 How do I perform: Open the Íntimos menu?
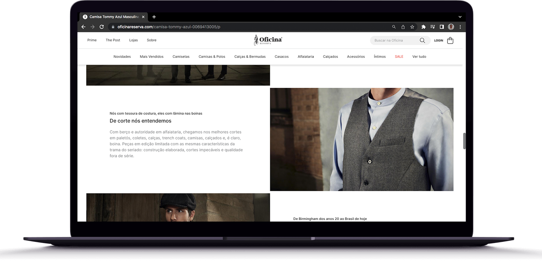tap(380, 57)
